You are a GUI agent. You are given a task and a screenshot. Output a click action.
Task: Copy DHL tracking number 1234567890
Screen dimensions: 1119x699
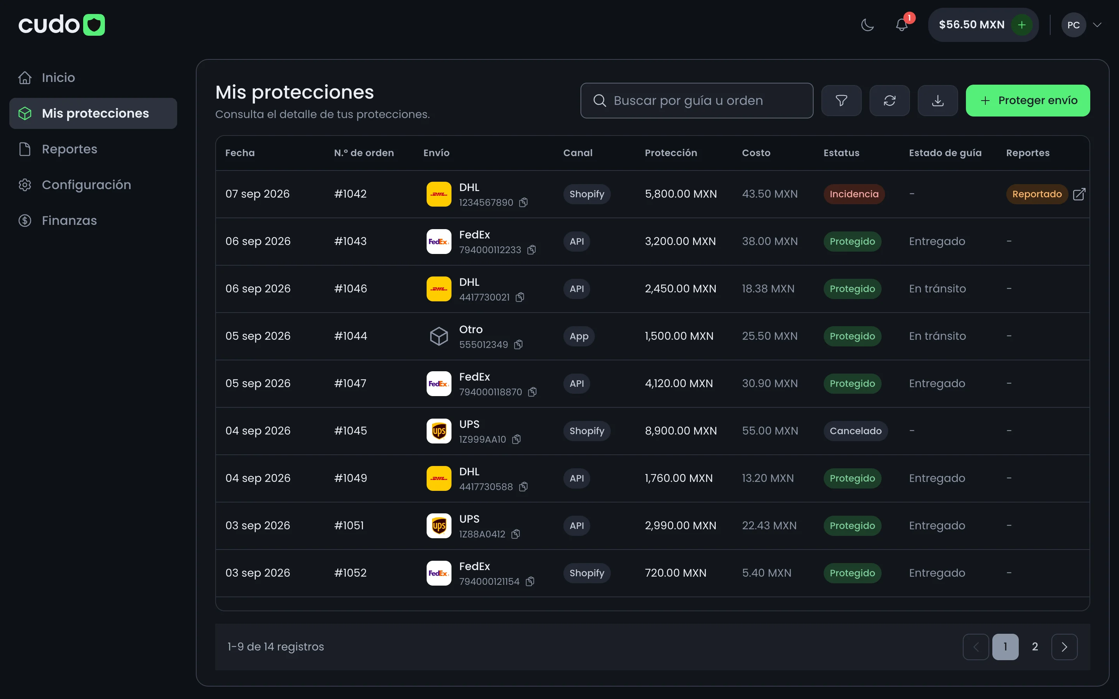point(523,202)
